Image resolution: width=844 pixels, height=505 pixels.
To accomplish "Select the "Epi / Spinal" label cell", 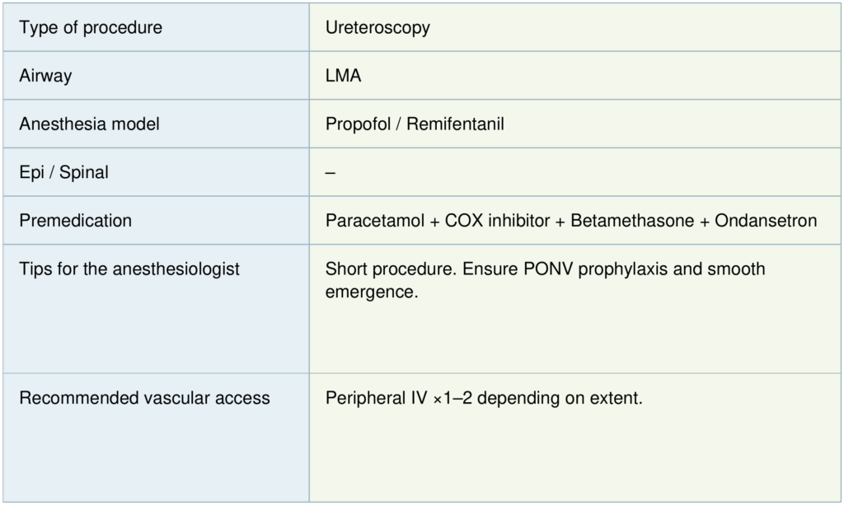I will 63,173.
